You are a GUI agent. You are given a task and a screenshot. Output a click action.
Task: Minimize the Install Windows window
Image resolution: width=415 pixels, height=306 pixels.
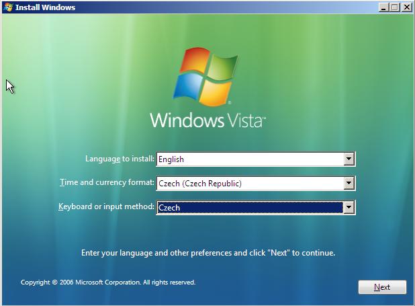coord(383,7)
